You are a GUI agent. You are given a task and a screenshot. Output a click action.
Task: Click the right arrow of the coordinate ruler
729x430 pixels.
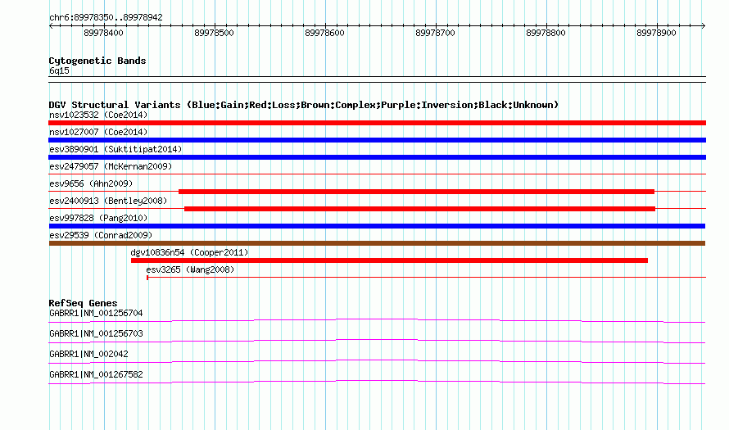click(703, 26)
